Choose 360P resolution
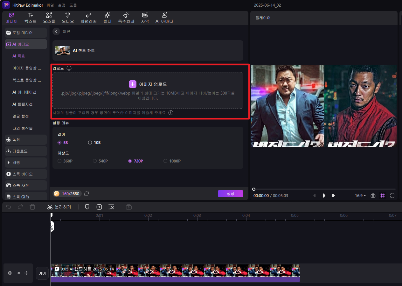Image resolution: width=402 pixels, height=286 pixels. tap(65, 161)
